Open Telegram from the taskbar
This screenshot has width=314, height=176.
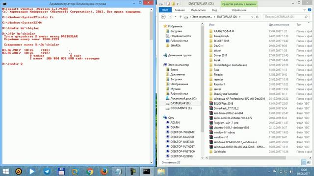pos(47,172)
